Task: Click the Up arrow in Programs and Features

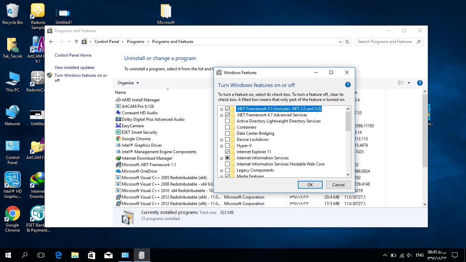Action: tap(76, 42)
